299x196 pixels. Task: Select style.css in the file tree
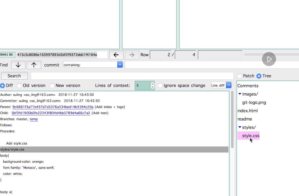coord(249,136)
